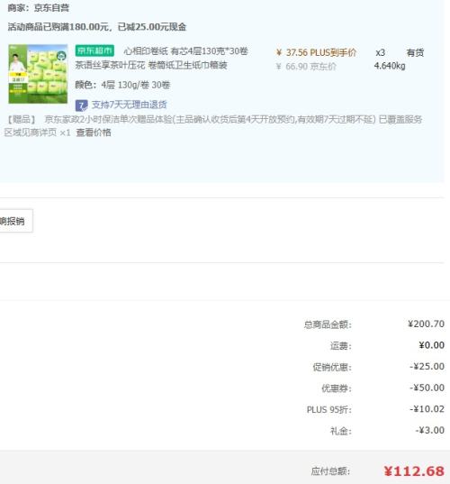Viewport: 450px width, 484px height.
Task: Click product subtitle 茶语丝享茶叶压花 卷筒纸卫生纸巾箱装
Action: [x=151, y=65]
